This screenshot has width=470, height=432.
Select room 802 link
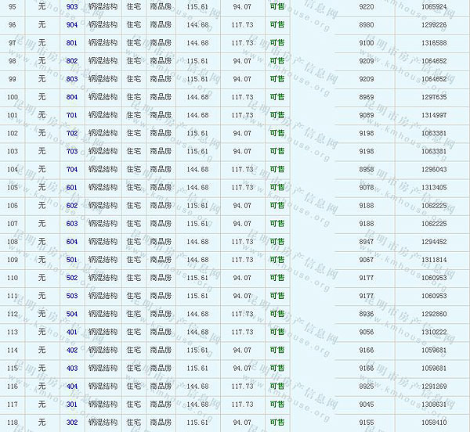tap(72, 61)
